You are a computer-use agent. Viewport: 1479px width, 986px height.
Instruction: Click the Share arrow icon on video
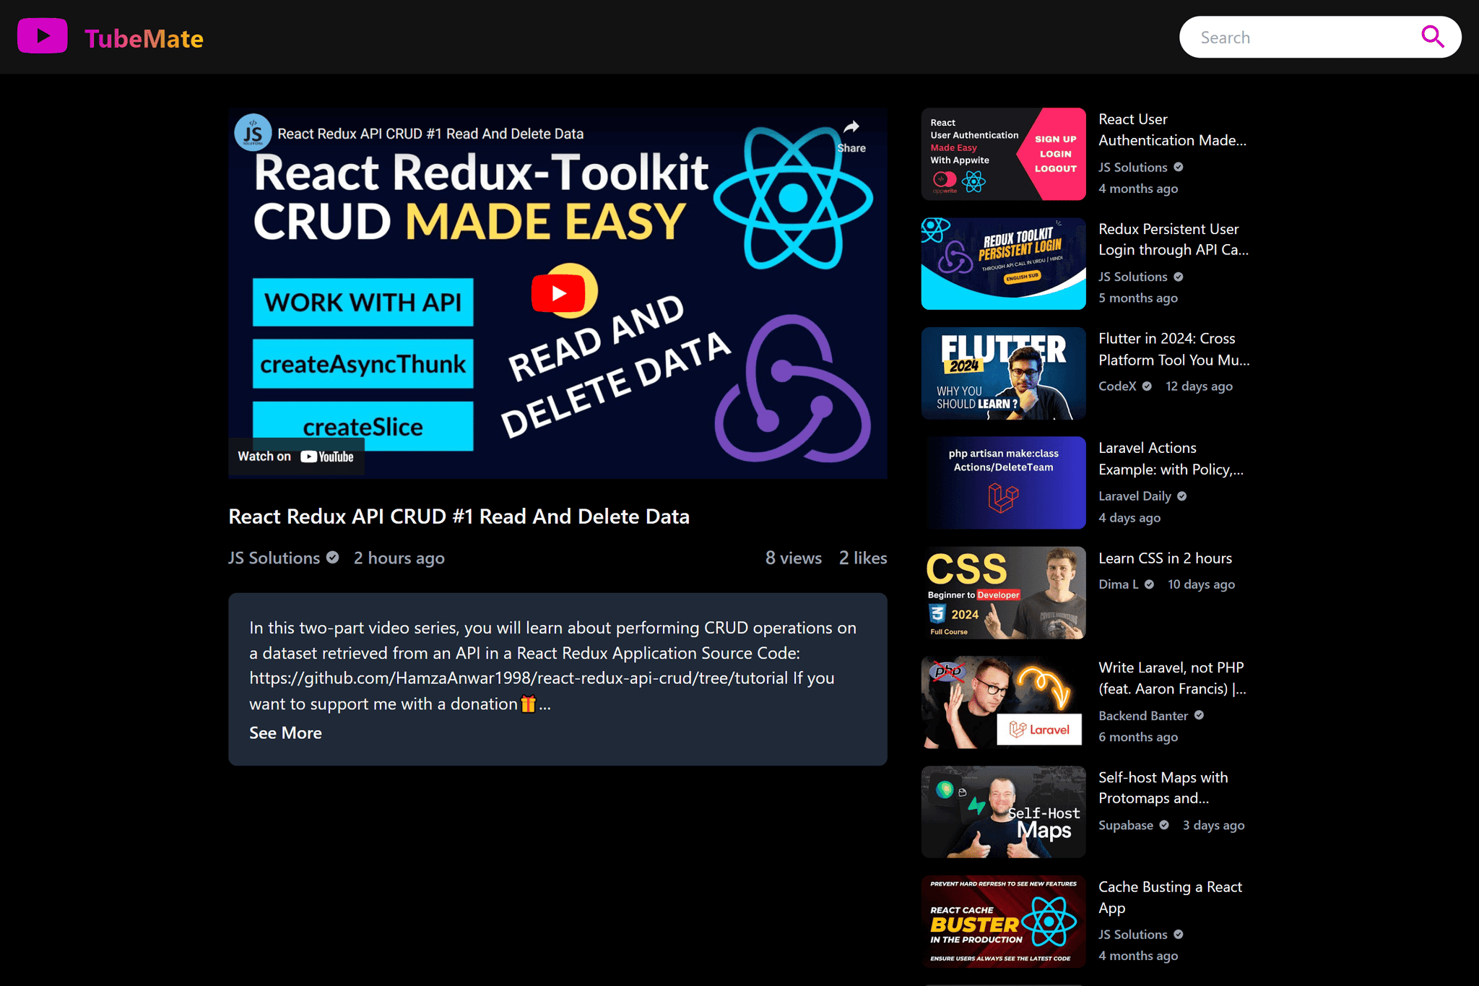[851, 127]
